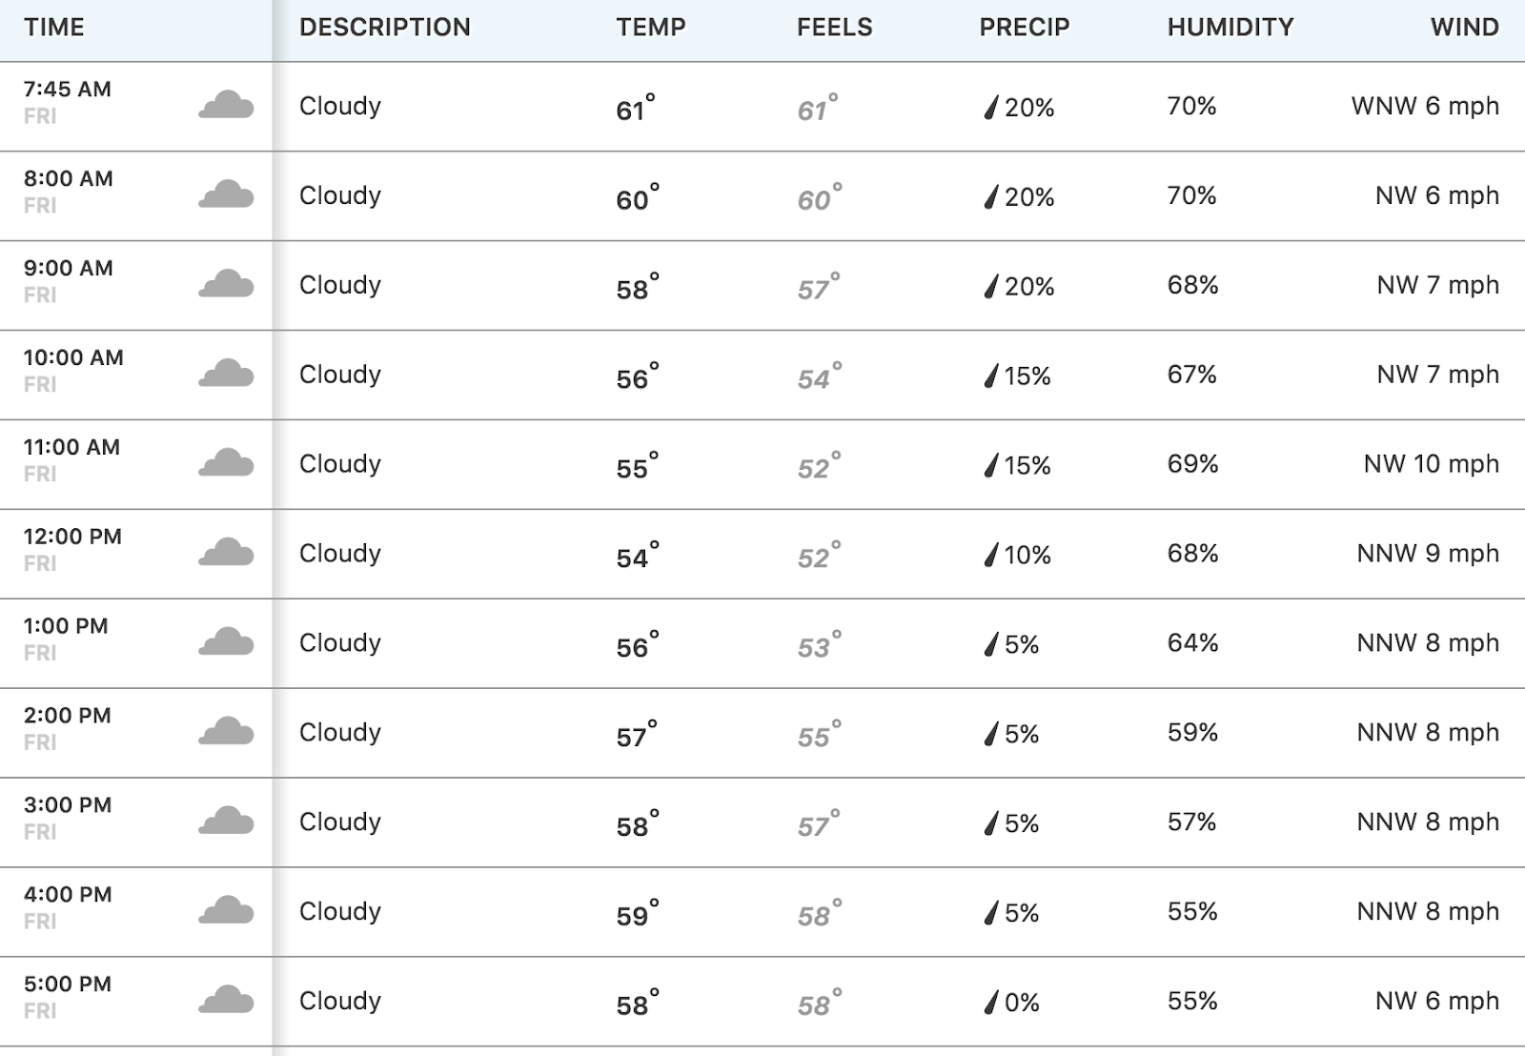The width and height of the screenshot is (1525, 1056).
Task: Click the raindrop icon beside 10% precipitation
Action: (991, 555)
